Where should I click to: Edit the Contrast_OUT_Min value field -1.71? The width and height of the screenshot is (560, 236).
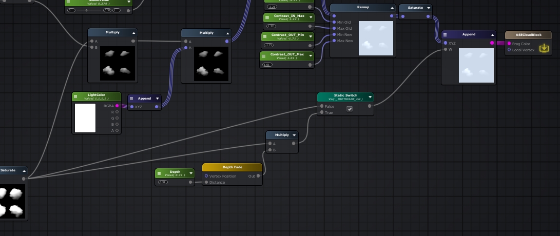tap(269, 45)
